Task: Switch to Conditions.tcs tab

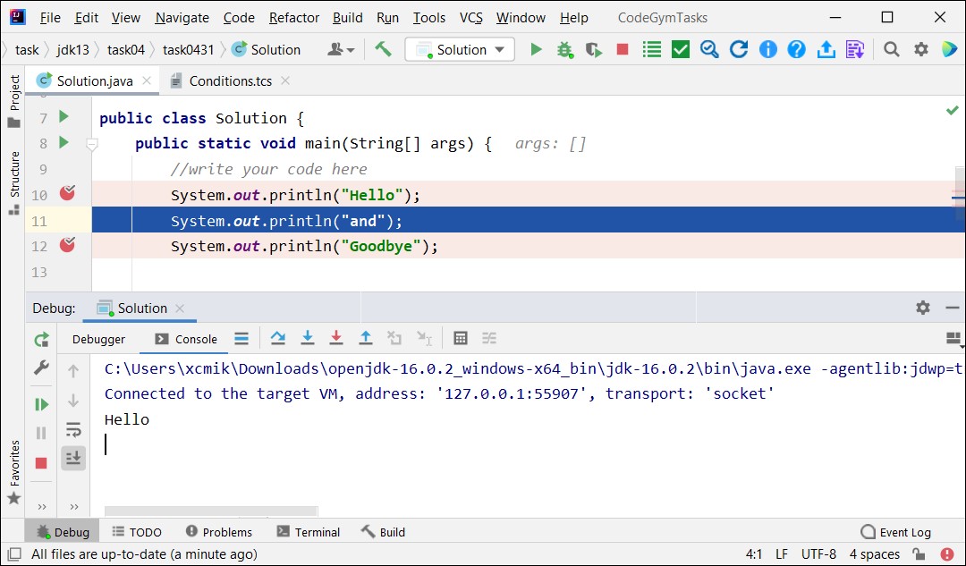Action: 231,80
